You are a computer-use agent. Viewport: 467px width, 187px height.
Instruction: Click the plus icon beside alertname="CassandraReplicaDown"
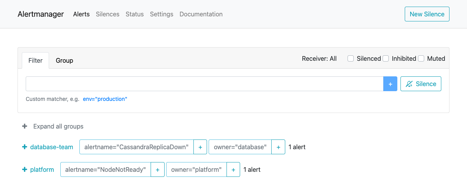[x=200, y=147]
